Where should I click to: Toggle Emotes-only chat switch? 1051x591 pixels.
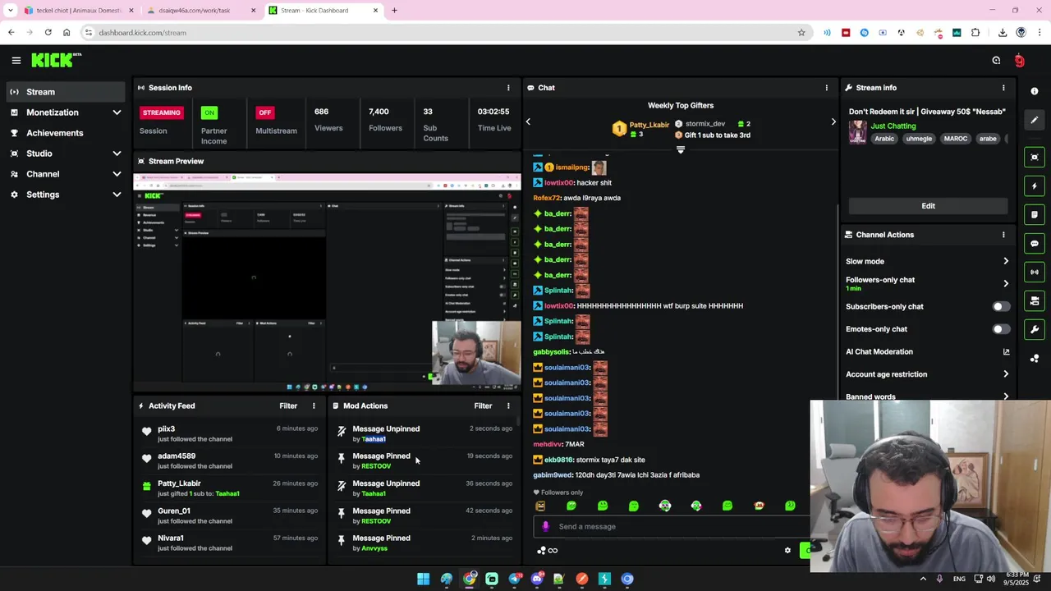click(1001, 329)
